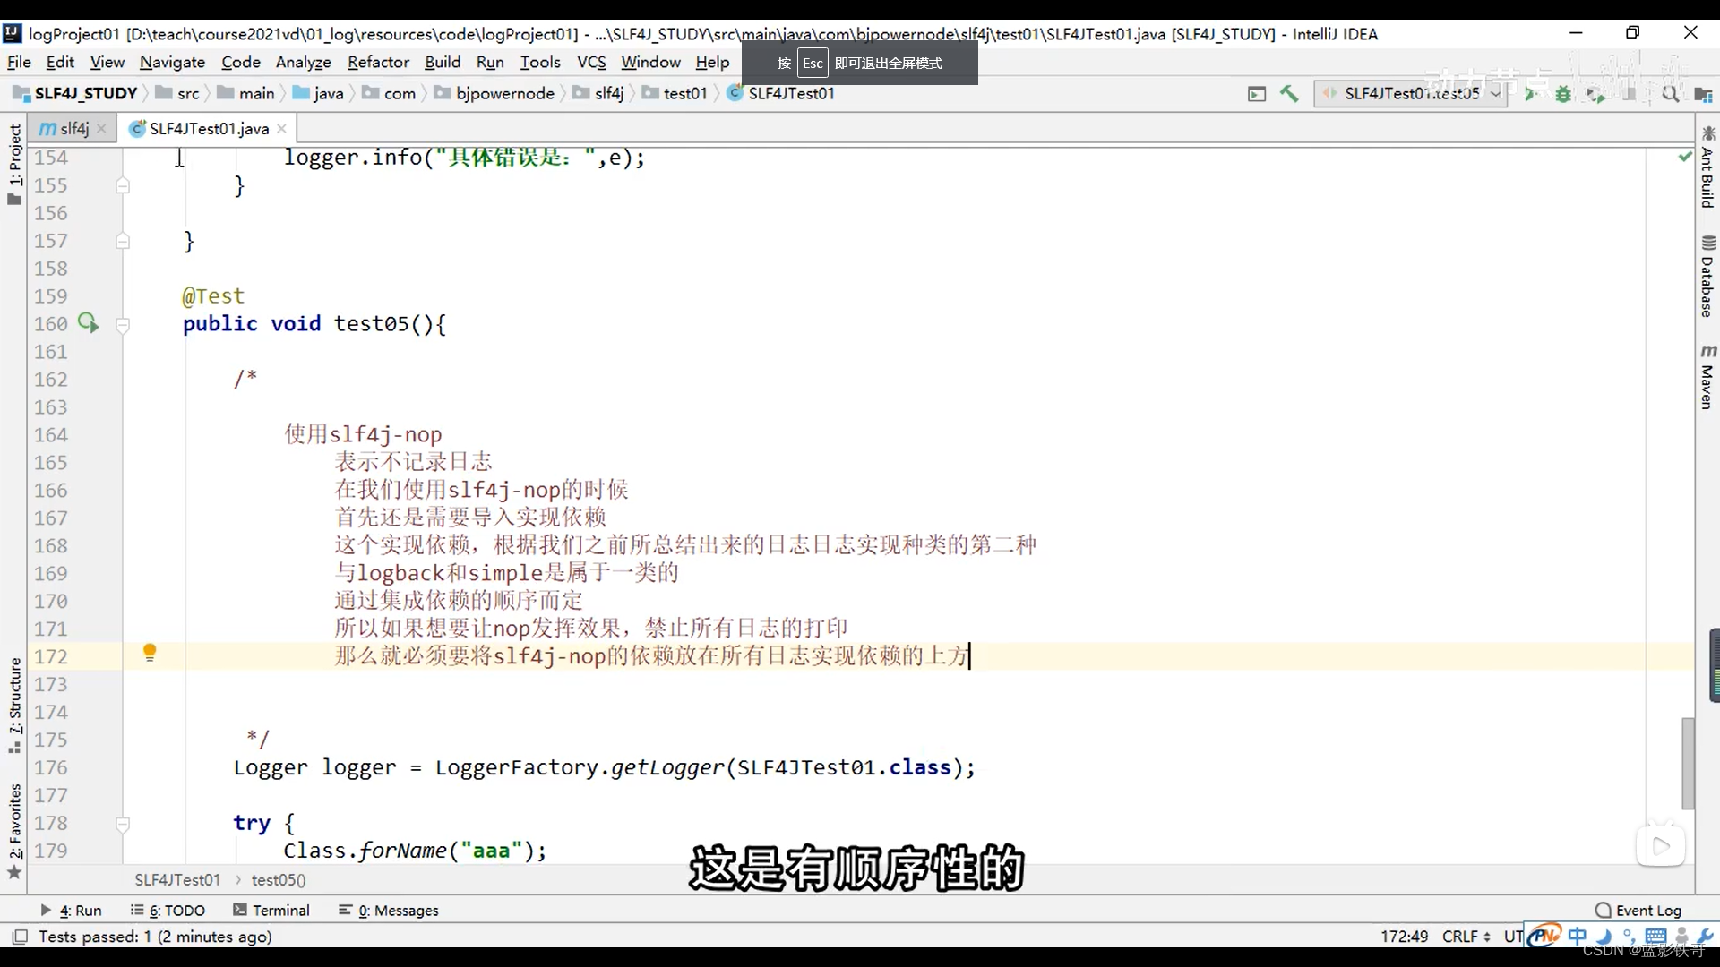Open the 0: Messages tool window

click(x=389, y=910)
